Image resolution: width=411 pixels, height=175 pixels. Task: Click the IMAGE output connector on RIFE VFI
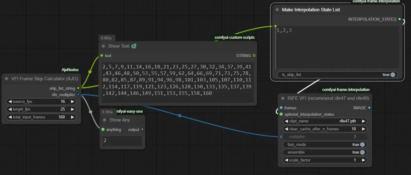tap(369, 108)
